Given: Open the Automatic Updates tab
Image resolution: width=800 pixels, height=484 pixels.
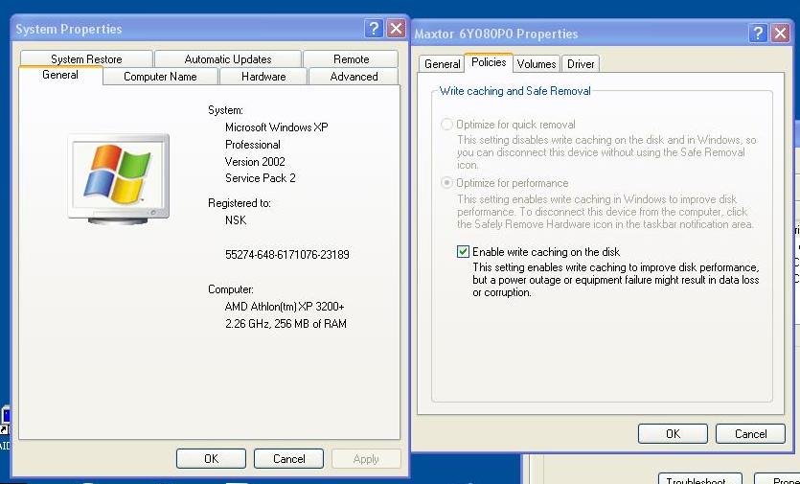Looking at the screenshot, I should [x=228, y=59].
